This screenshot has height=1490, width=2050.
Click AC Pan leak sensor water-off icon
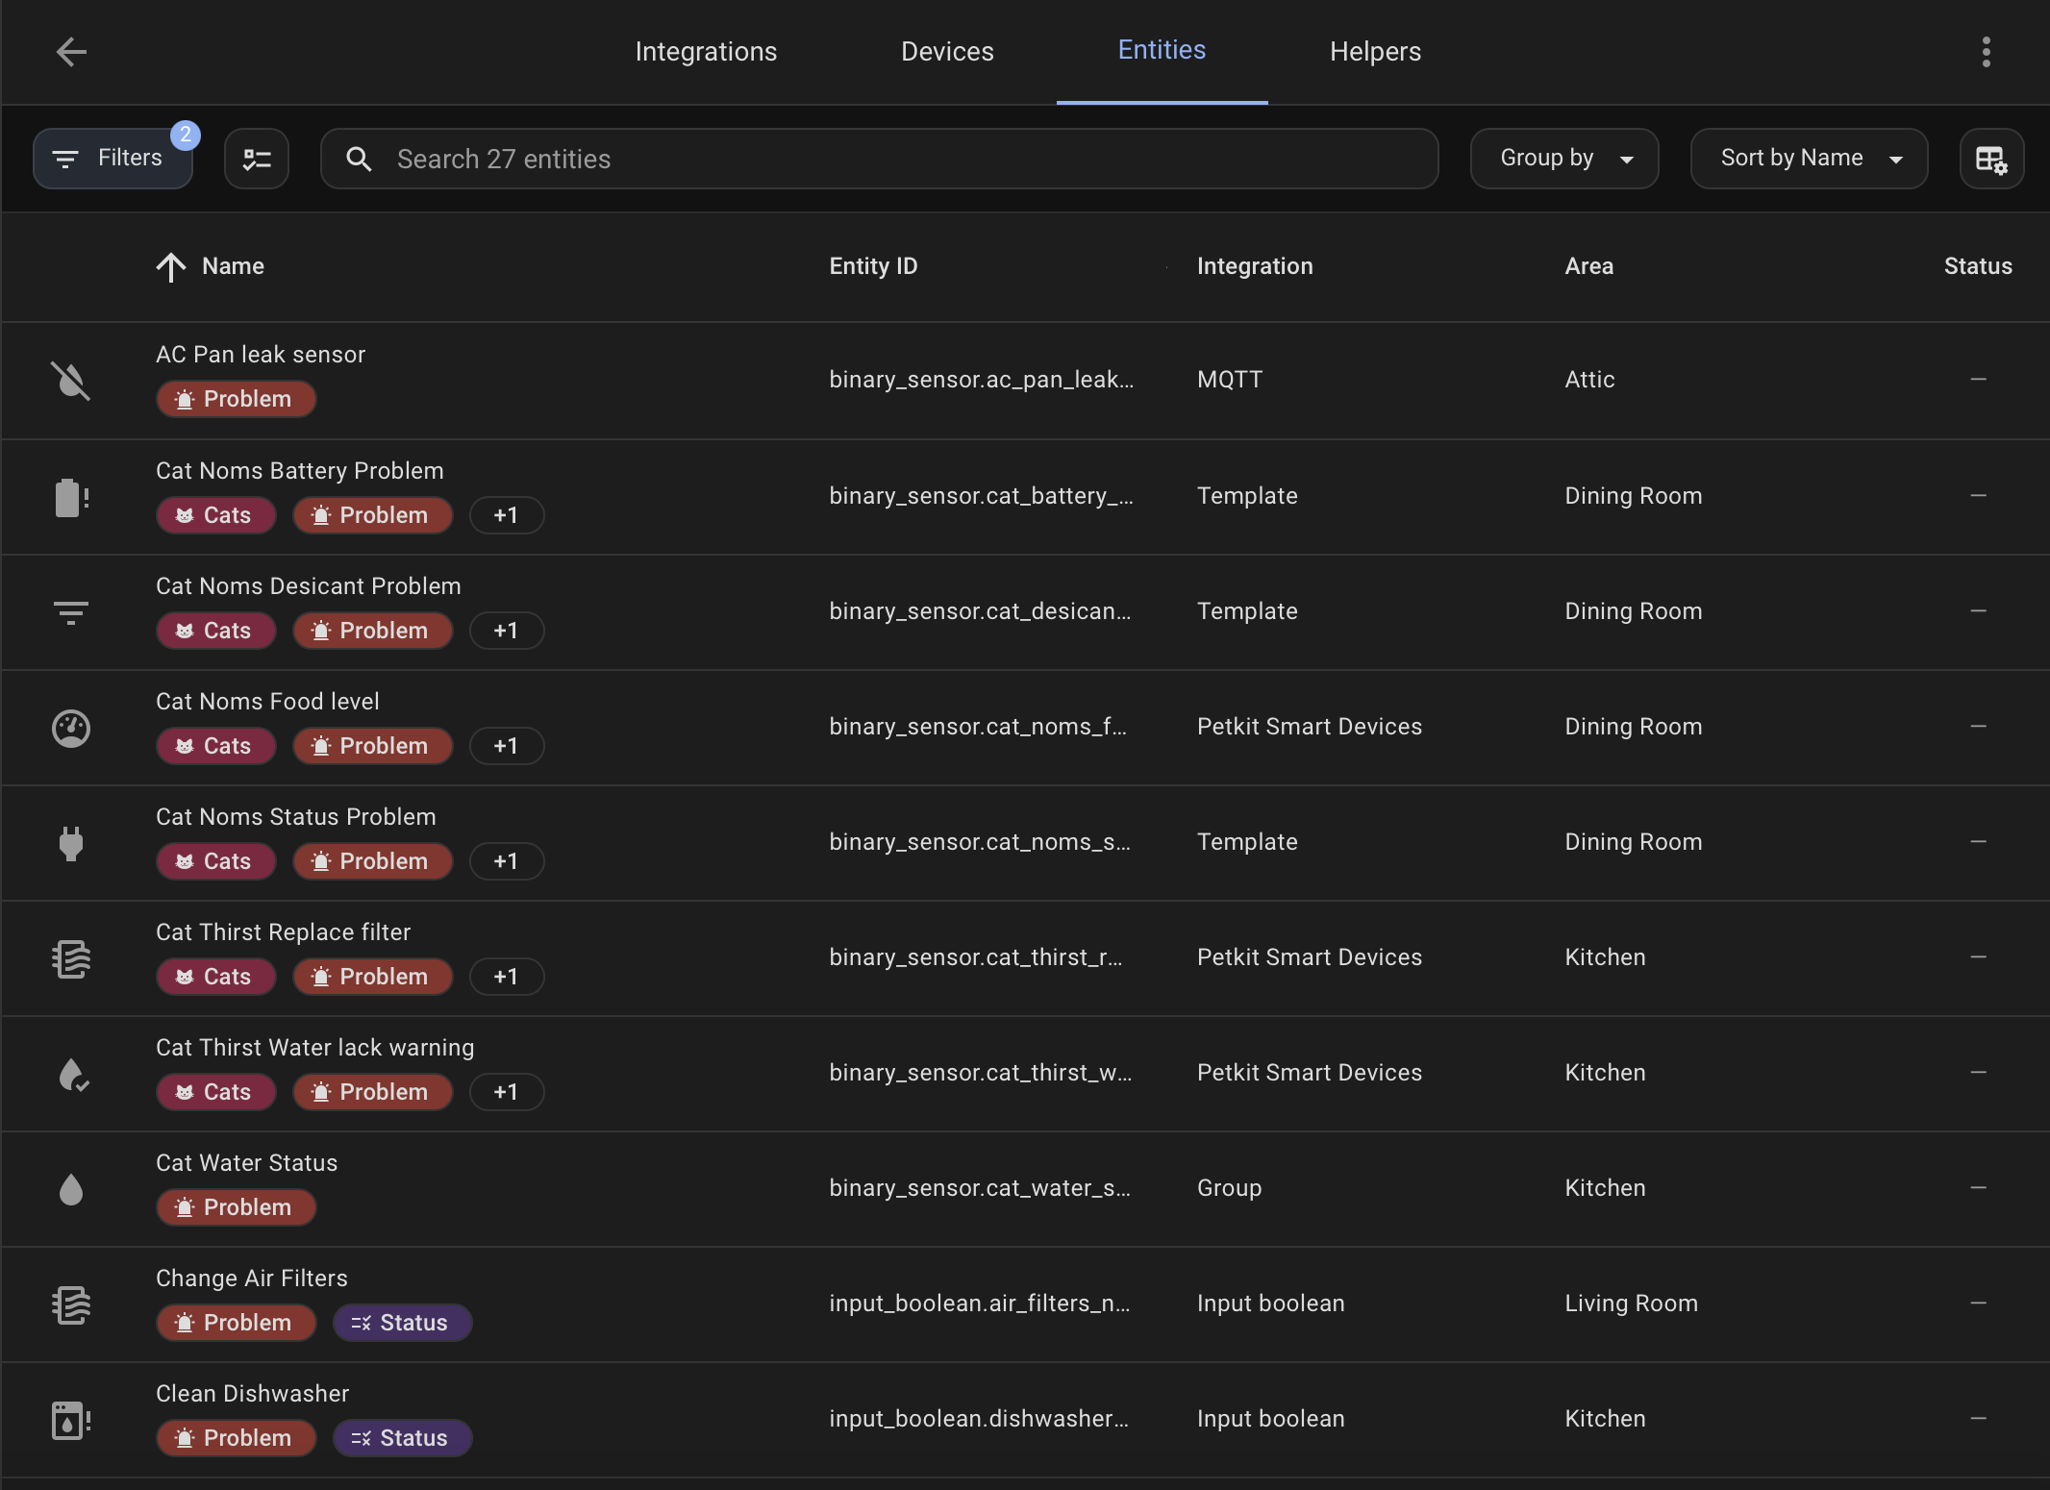70,381
